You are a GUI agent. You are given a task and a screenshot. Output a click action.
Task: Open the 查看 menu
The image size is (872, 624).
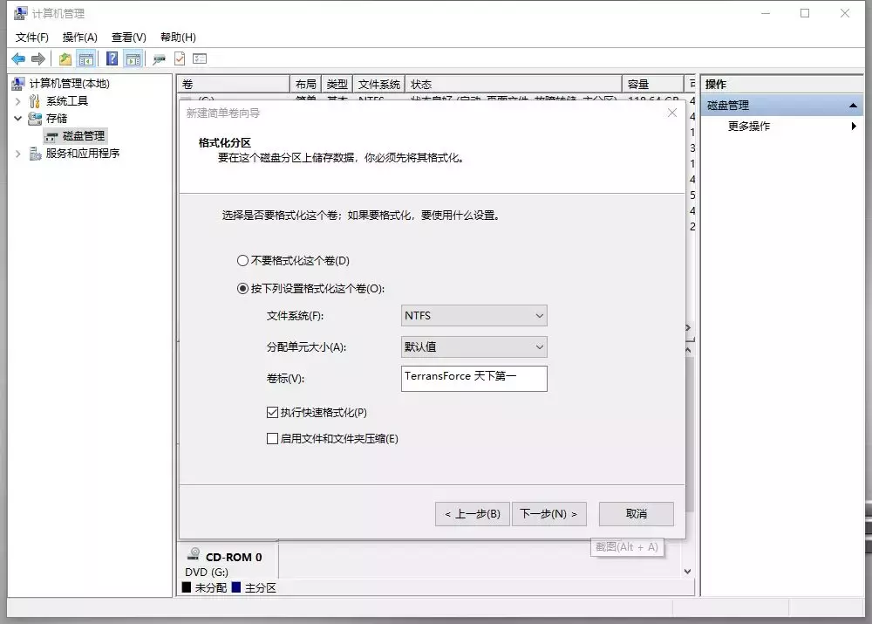pos(126,38)
